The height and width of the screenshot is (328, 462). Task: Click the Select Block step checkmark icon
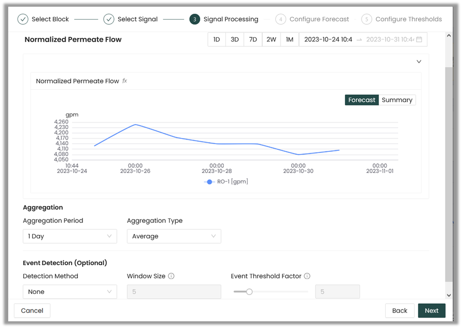[23, 19]
